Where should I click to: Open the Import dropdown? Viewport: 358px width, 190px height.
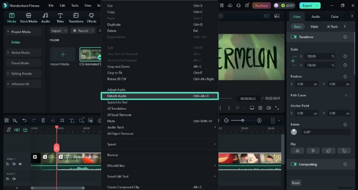click(x=59, y=31)
